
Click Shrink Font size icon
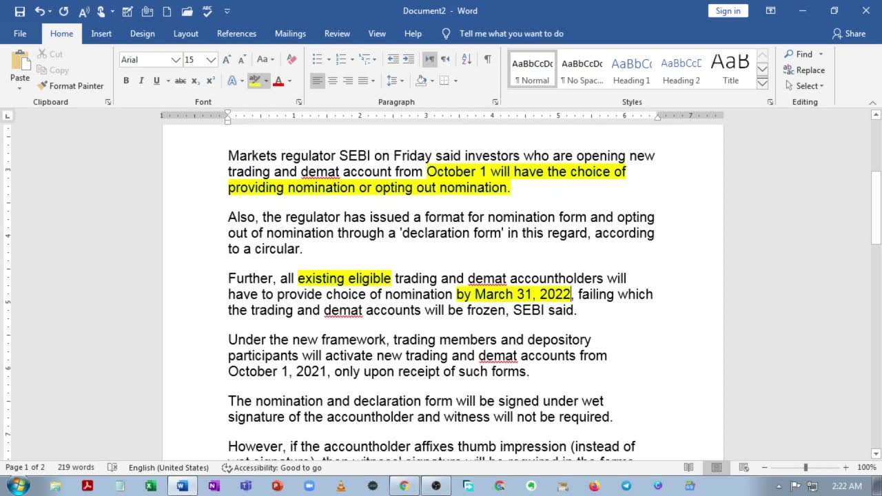tap(242, 59)
